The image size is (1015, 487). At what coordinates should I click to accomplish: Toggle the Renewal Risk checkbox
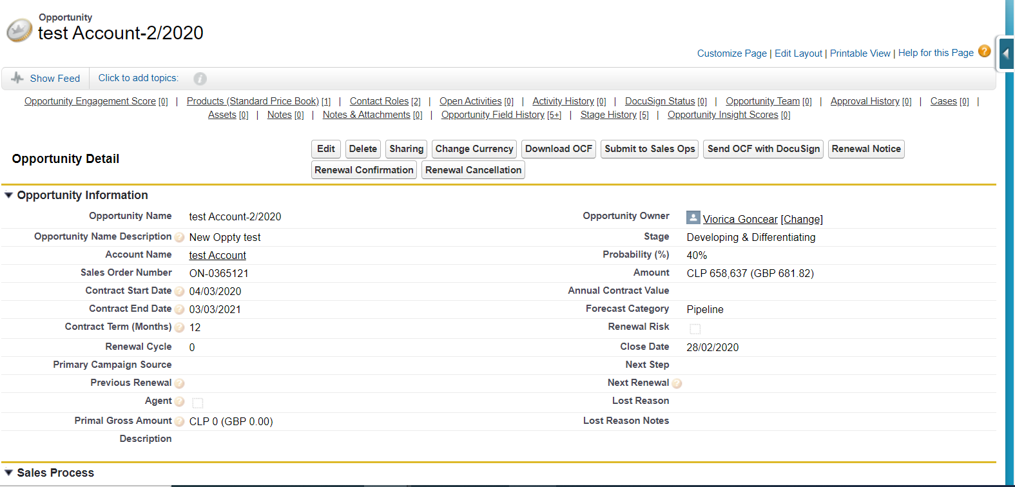click(695, 329)
